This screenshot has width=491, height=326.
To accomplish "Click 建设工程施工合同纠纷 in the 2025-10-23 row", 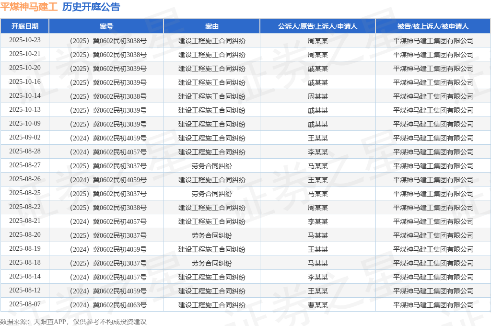I will [x=211, y=41].
